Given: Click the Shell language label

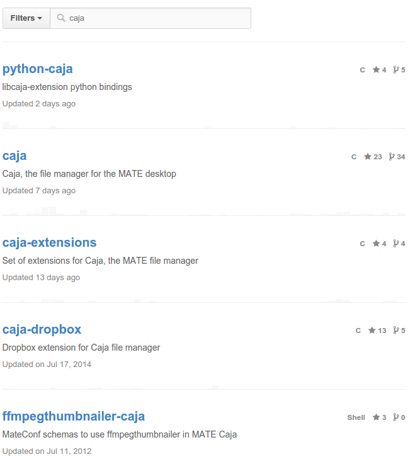Looking at the screenshot, I should point(356,417).
